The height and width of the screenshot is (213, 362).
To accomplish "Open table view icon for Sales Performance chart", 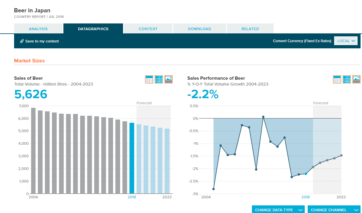I will [337, 79].
